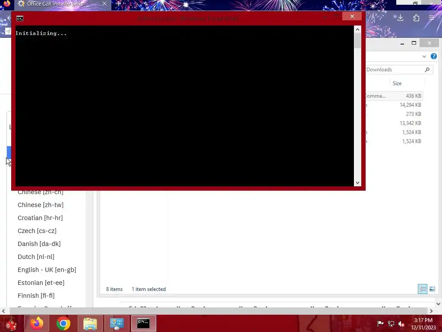
Task: Open Firefox downloads panel
Action: coord(400,18)
